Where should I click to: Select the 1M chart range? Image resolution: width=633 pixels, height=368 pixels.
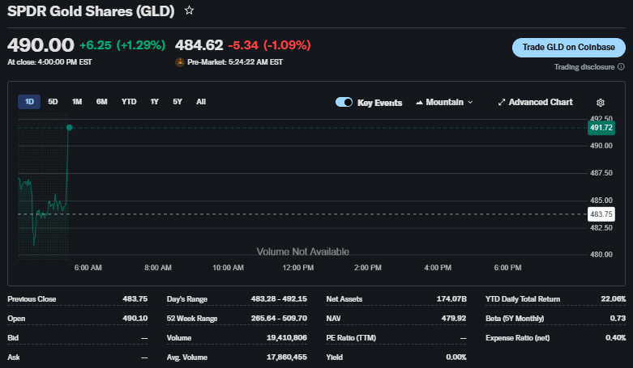coord(77,102)
